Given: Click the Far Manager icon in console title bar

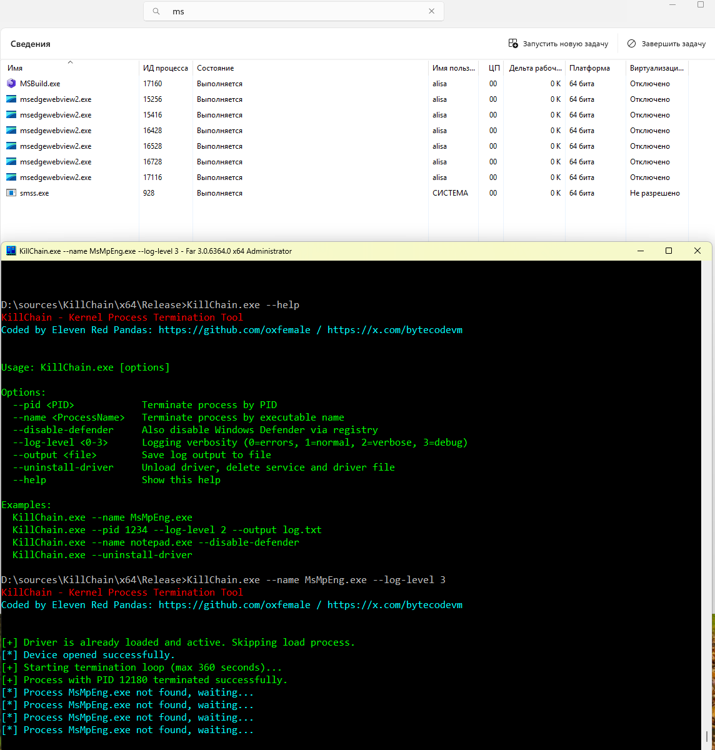Looking at the screenshot, I should click(x=11, y=251).
